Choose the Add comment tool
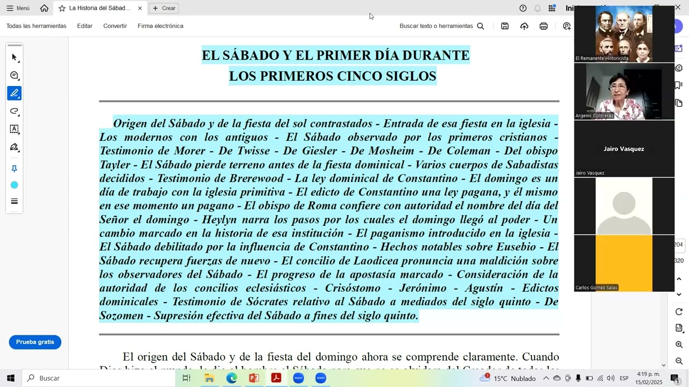 click(x=15, y=75)
